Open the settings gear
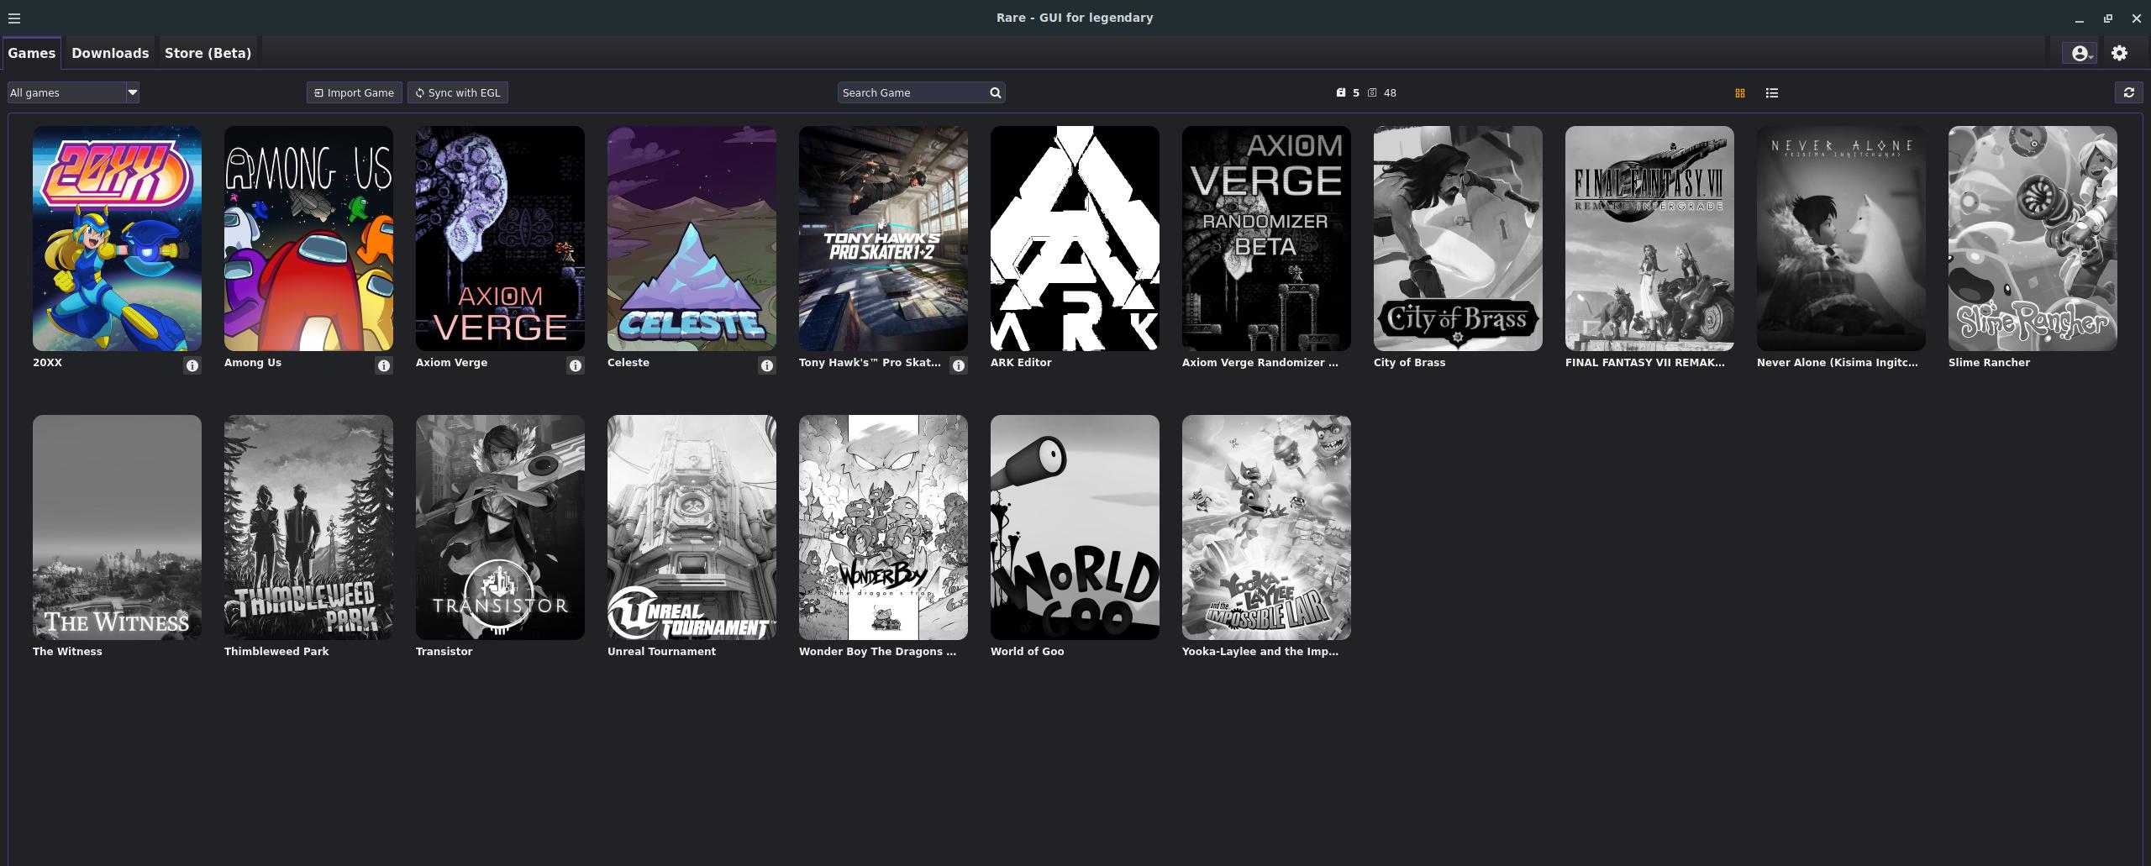 pyautogui.click(x=2119, y=53)
